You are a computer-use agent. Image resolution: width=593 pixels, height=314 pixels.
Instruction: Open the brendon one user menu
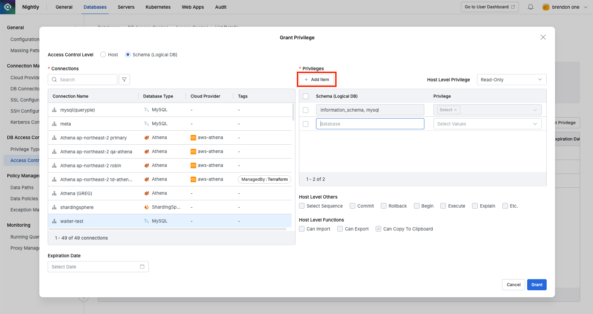pyautogui.click(x=565, y=7)
